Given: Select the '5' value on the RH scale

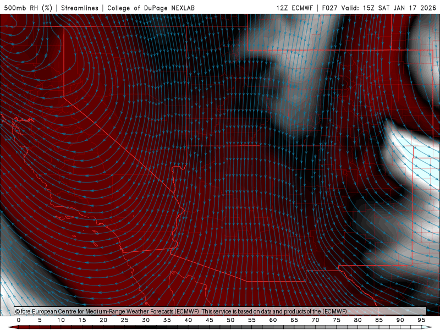Looking at the screenshot, I should (x=40, y=320).
